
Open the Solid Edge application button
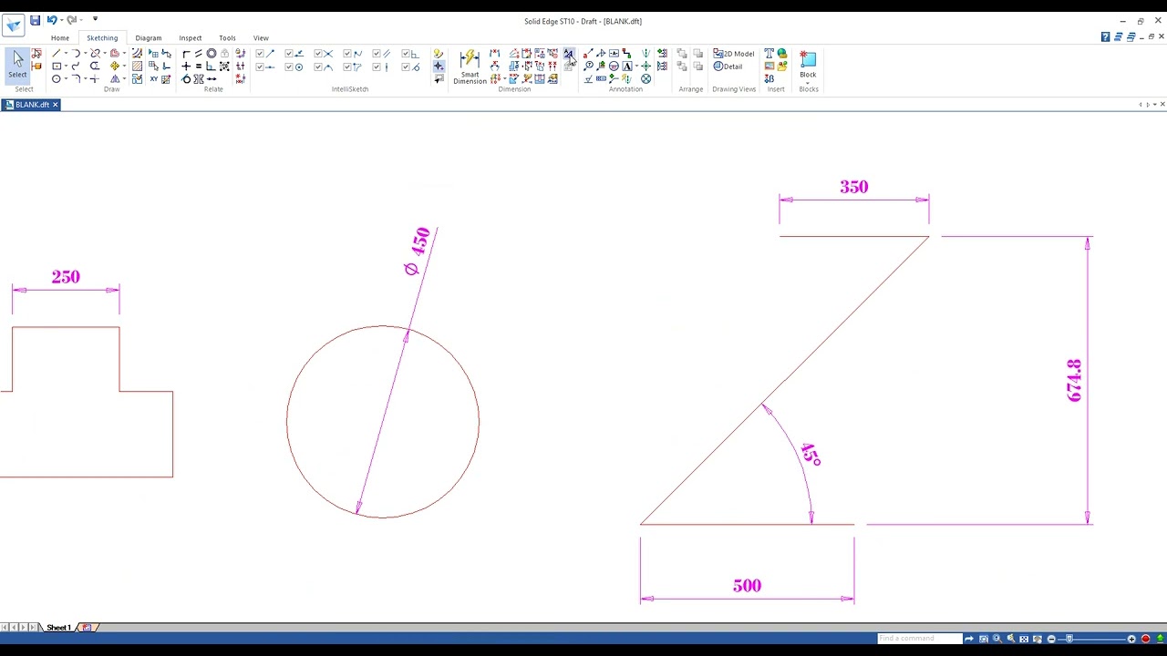(13, 25)
